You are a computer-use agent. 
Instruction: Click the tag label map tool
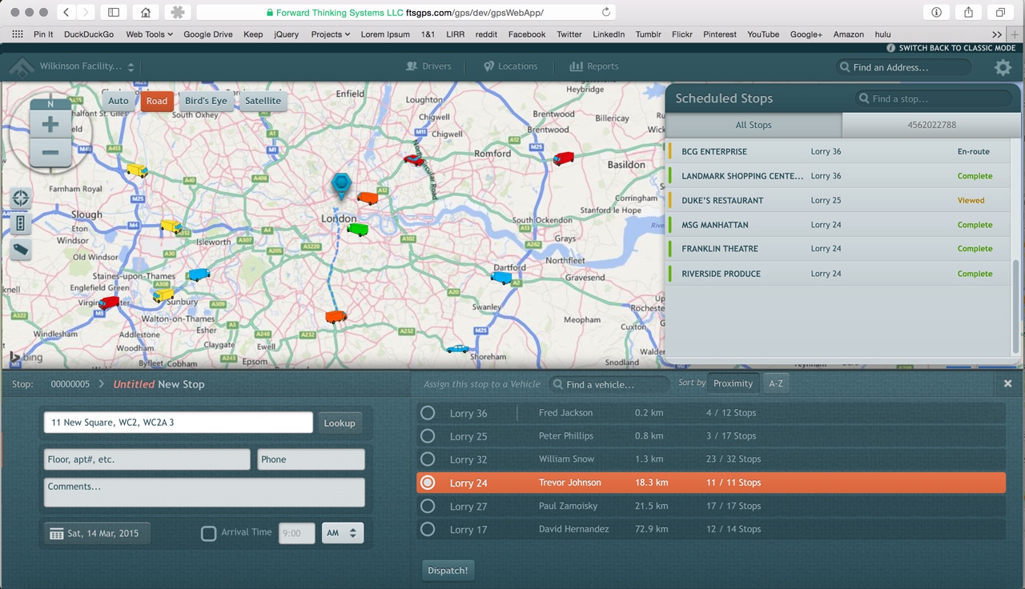tap(21, 249)
